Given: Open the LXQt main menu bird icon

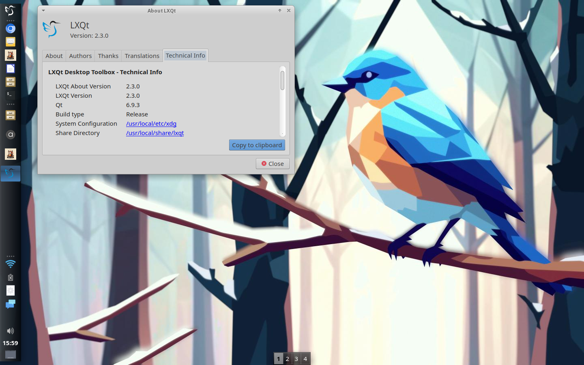Looking at the screenshot, I should click(10, 10).
